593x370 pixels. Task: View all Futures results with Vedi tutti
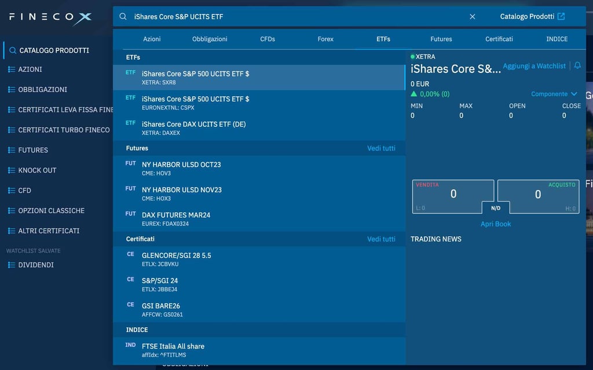pyautogui.click(x=381, y=148)
